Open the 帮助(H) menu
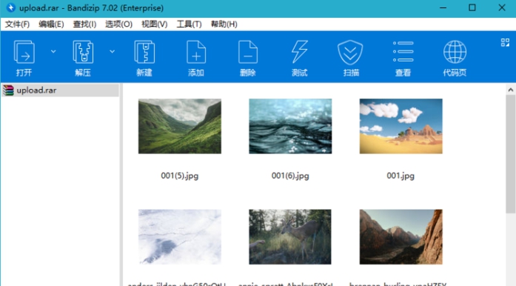516x286 pixels. [x=224, y=24]
